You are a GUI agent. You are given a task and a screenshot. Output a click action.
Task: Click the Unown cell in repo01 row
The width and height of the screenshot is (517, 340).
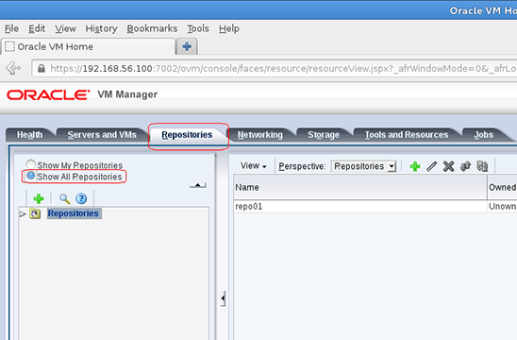coord(502,206)
